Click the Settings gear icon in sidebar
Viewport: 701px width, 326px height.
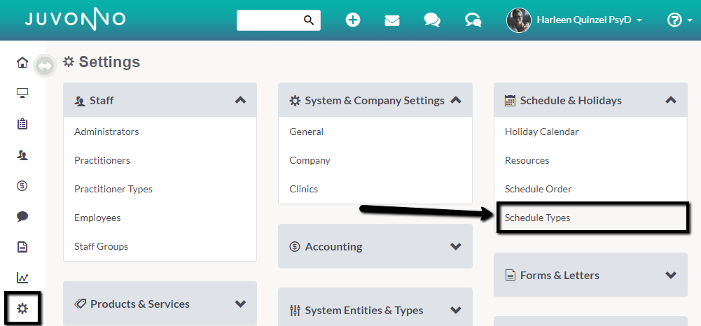pos(22,308)
